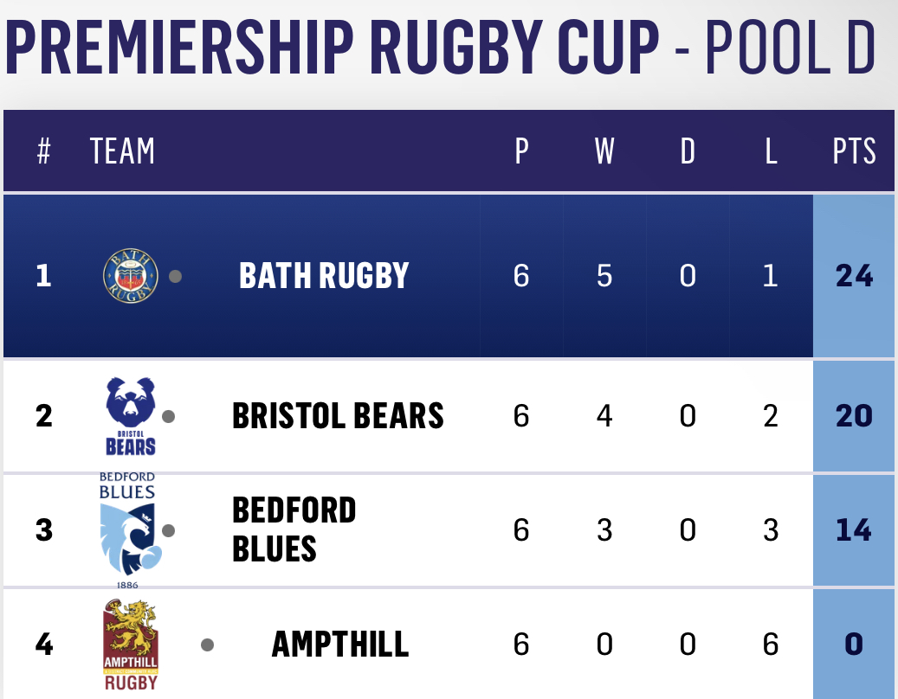
Task: Click the Bristol Bears bear logo
Action: pos(131,416)
